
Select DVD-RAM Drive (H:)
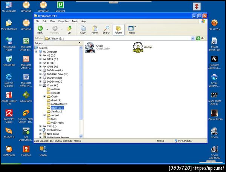click(x=58, y=74)
